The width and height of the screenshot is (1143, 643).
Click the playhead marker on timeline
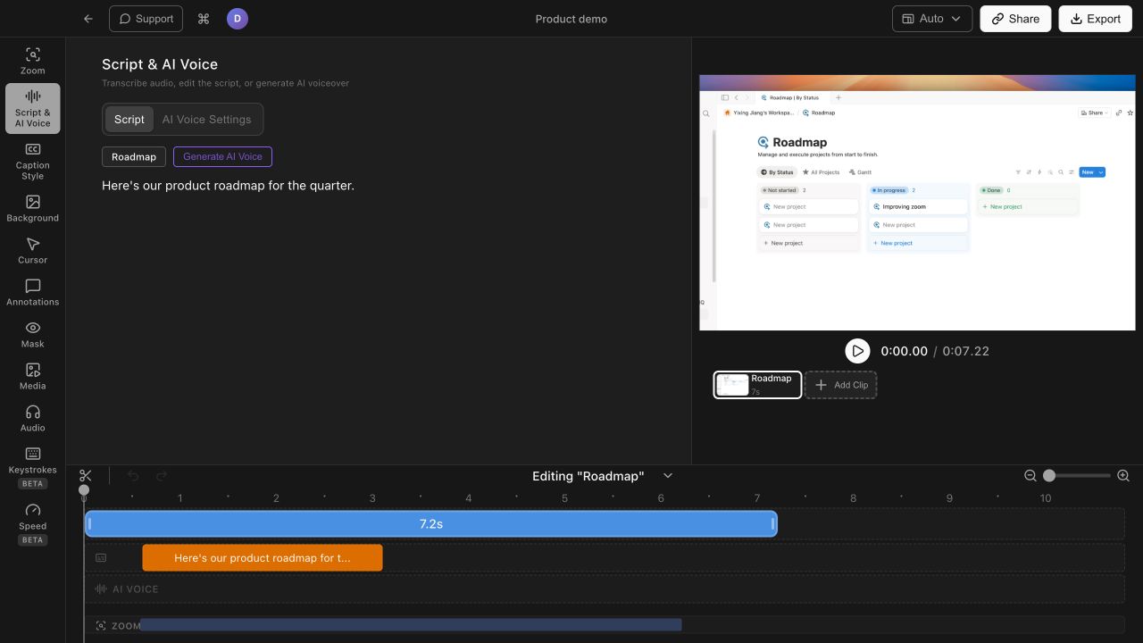coord(84,489)
